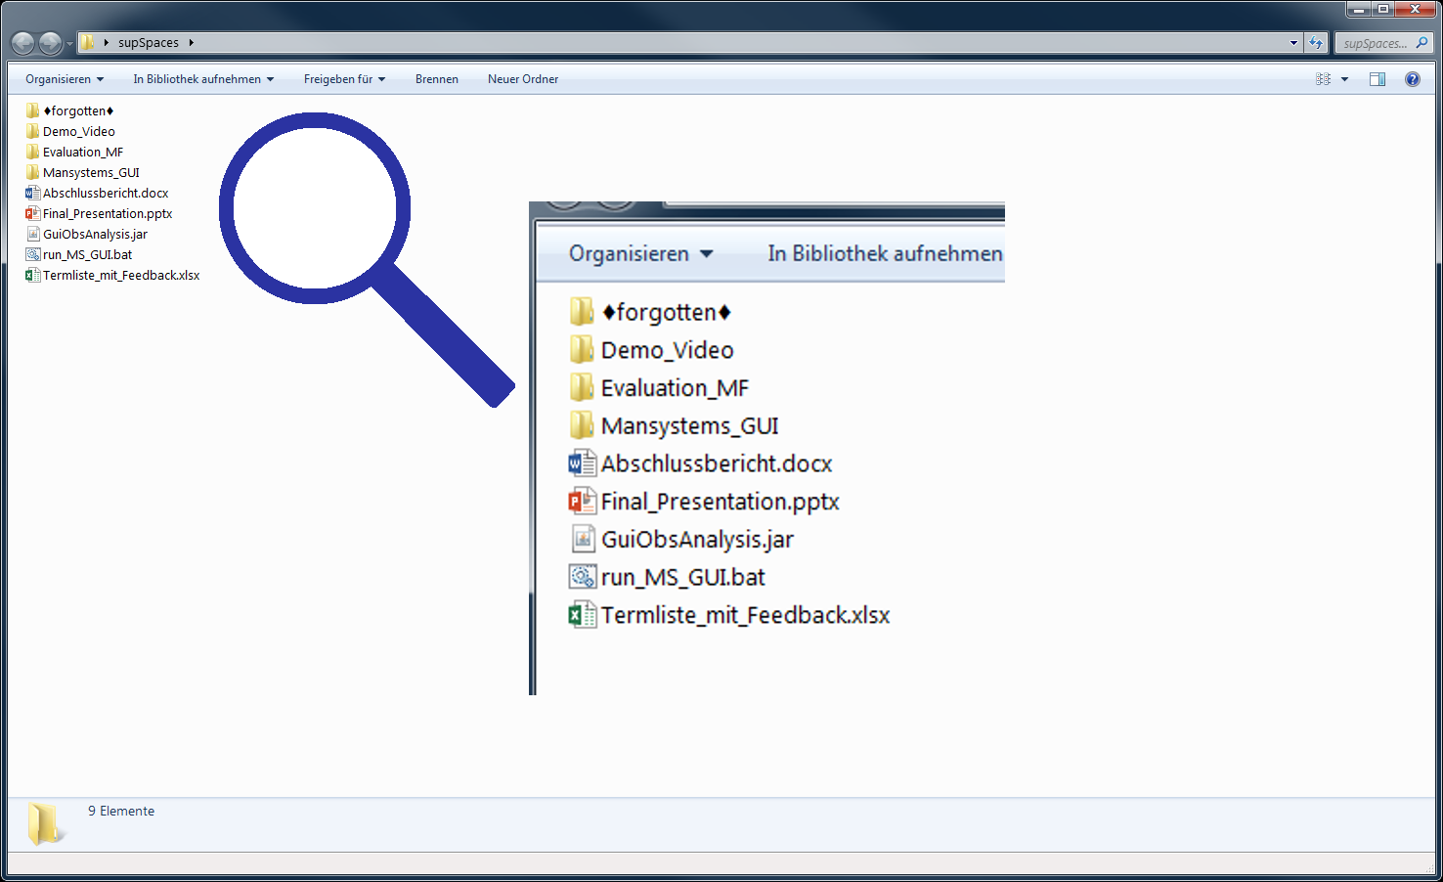Create a folder with Neuer Ordner
The height and width of the screenshot is (882, 1443).
(523, 79)
